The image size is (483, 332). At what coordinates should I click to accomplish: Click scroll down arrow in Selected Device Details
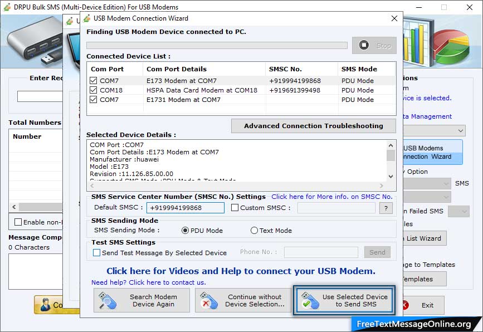(391, 177)
